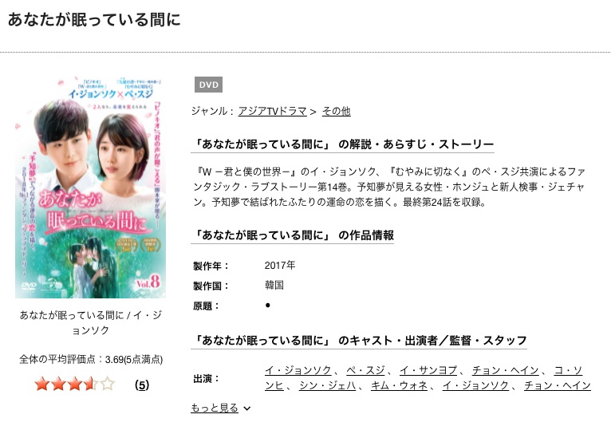Click caption あなたが眠っている間に / イ・ジョンソク

90,322
